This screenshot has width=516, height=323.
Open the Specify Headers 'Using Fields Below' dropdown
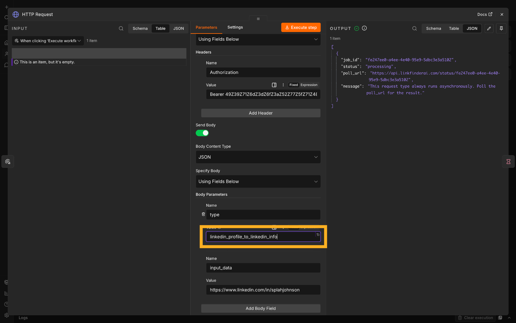click(x=258, y=39)
